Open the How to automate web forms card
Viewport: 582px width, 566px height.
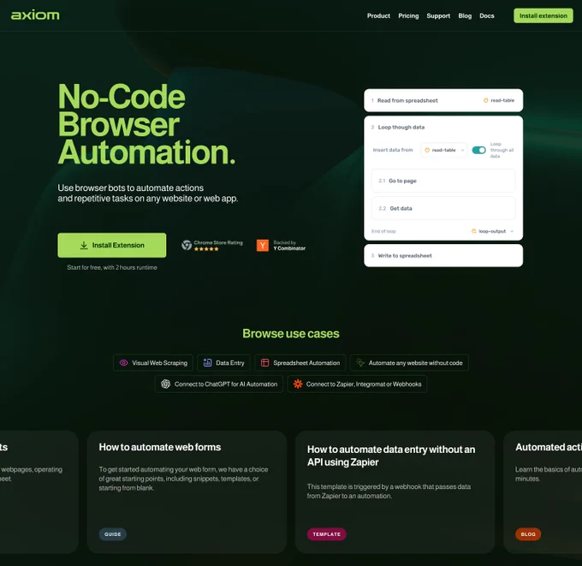point(187,492)
